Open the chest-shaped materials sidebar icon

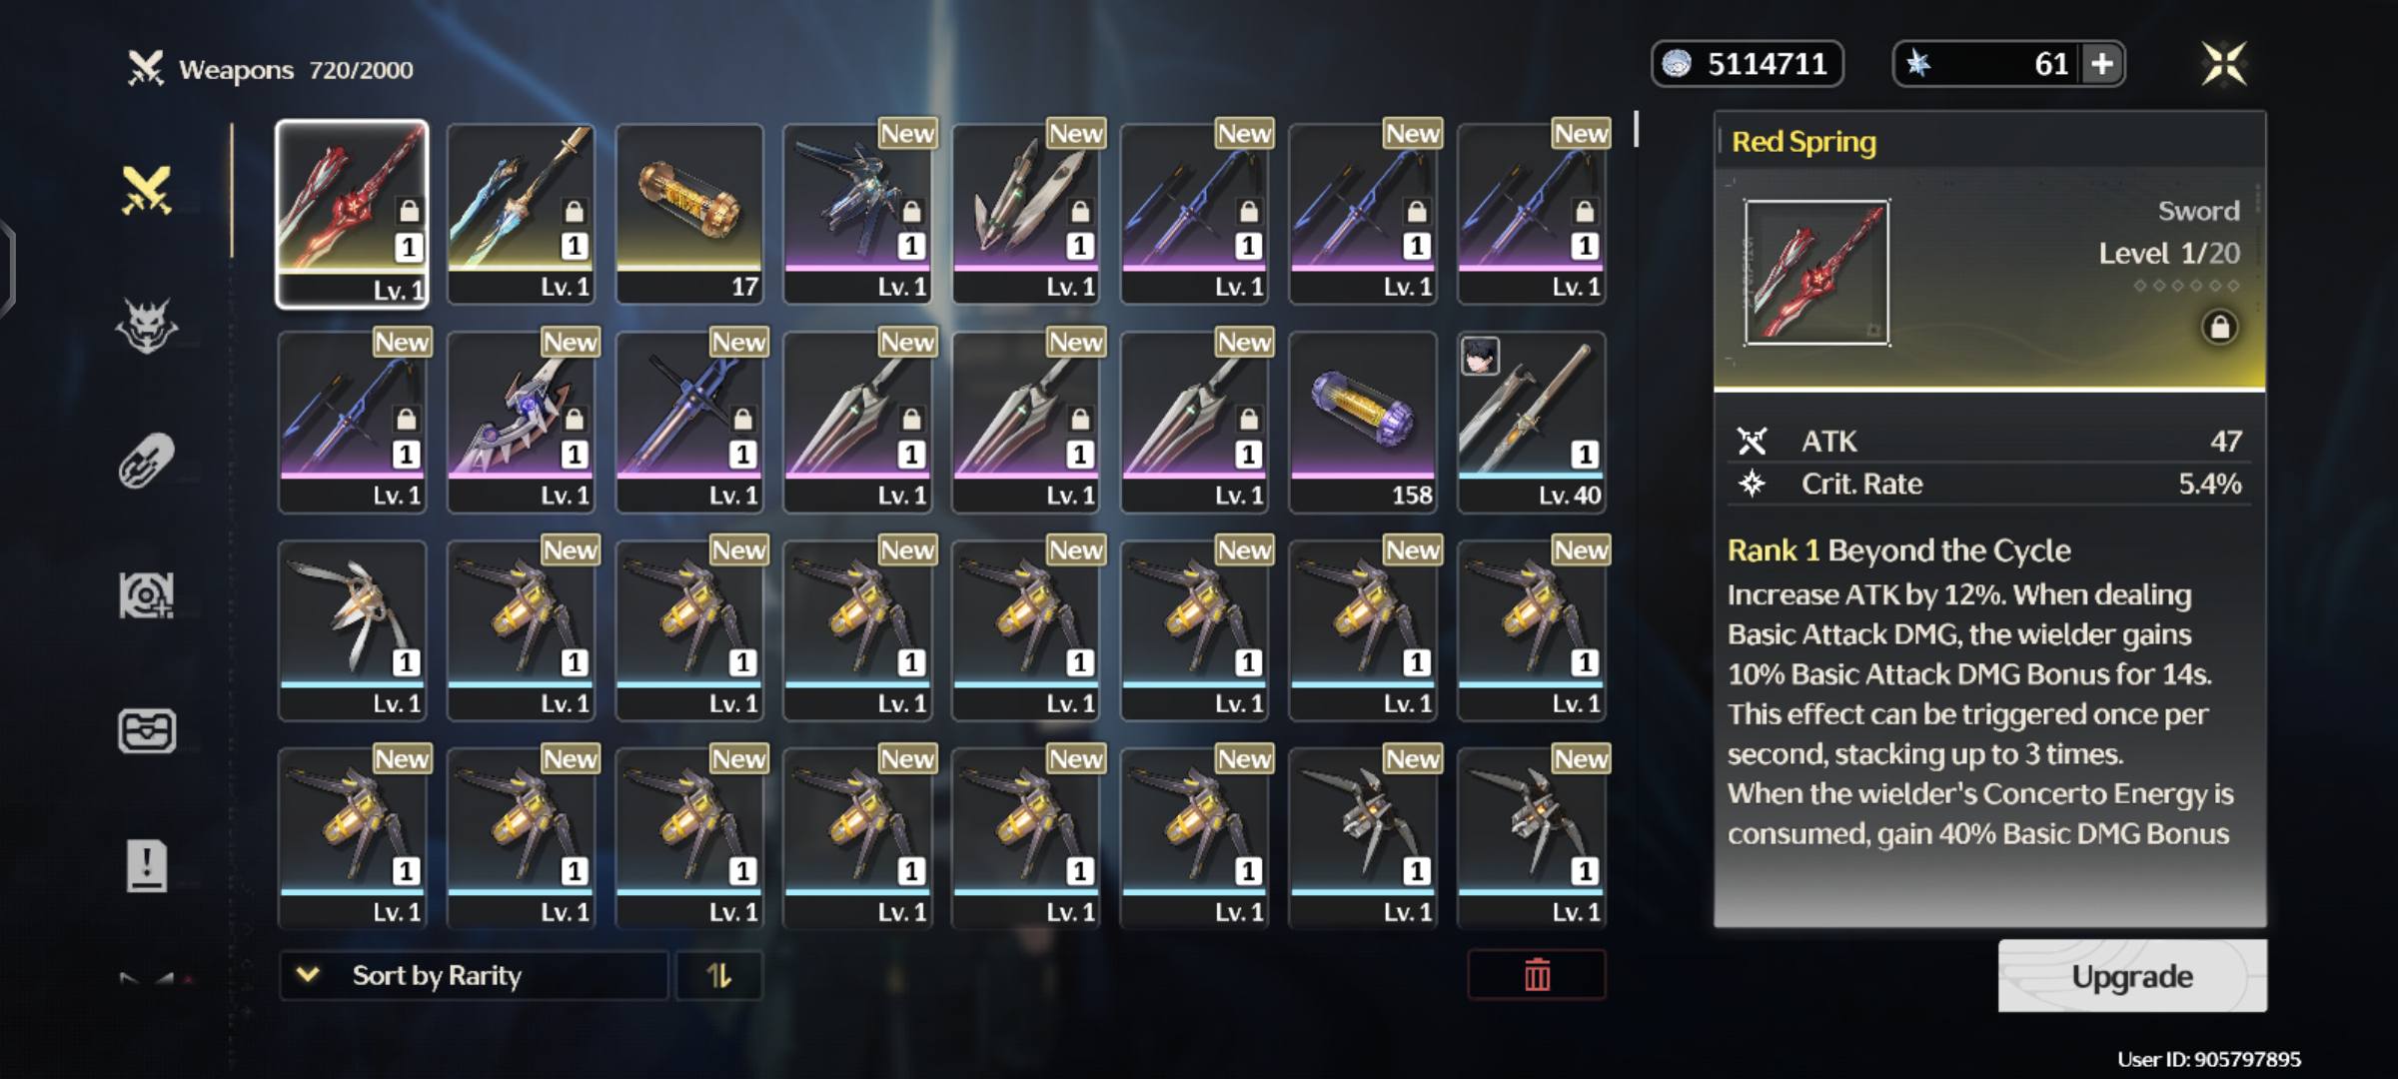[147, 730]
